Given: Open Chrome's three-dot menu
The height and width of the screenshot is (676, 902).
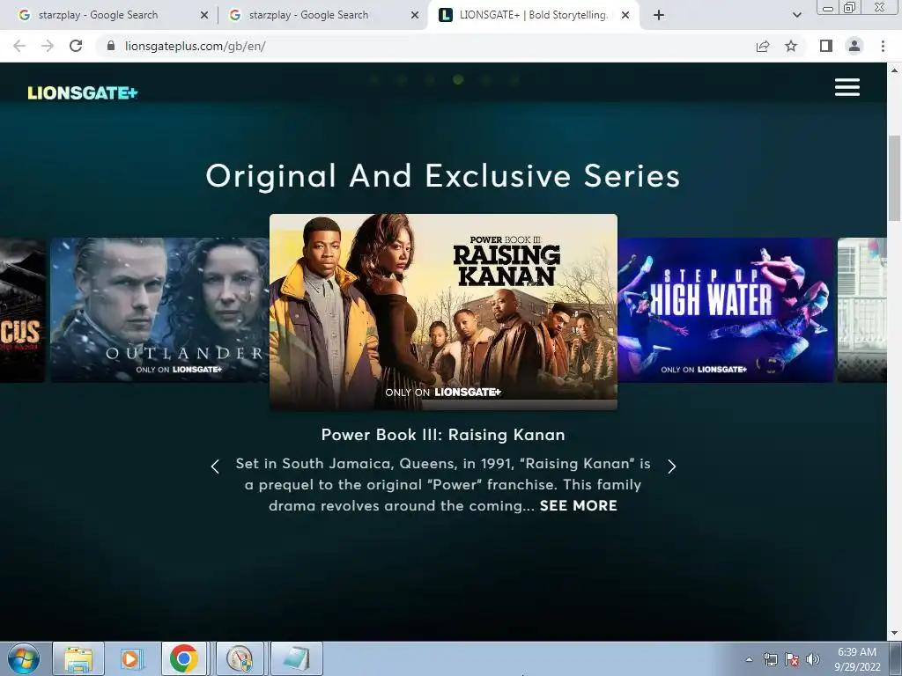Looking at the screenshot, I should click(883, 46).
